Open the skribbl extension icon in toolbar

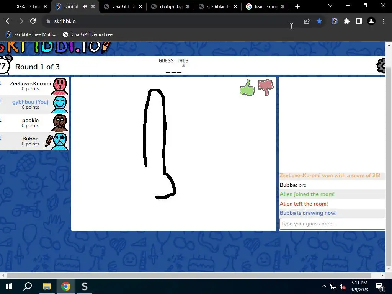335,21
